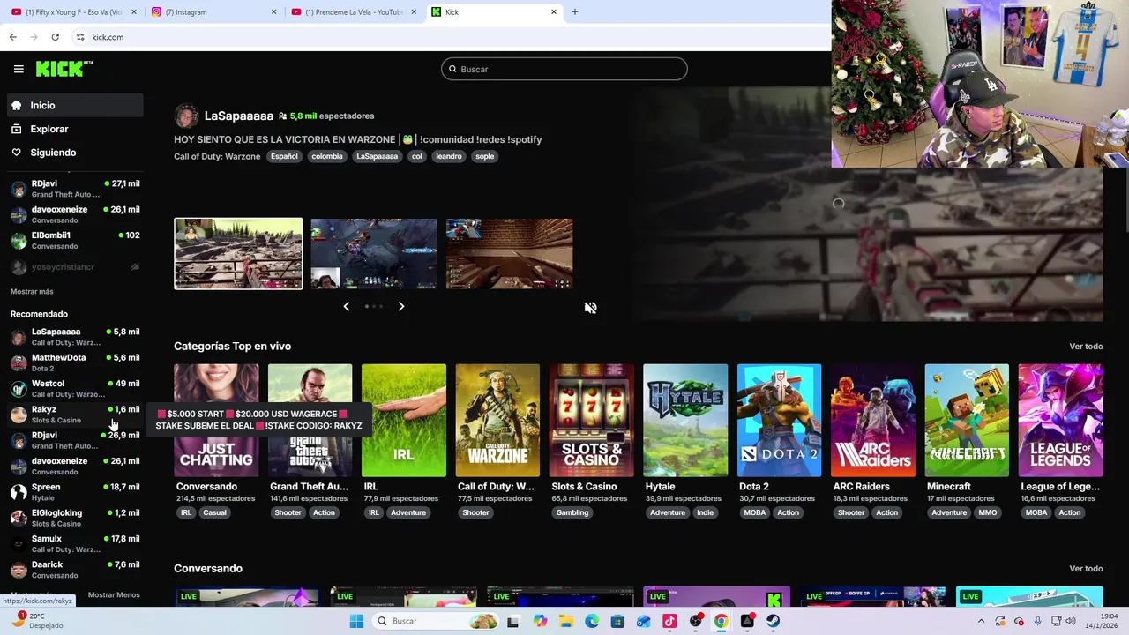The width and height of the screenshot is (1129, 635).
Task: Select the Español tag
Action: tap(284, 156)
